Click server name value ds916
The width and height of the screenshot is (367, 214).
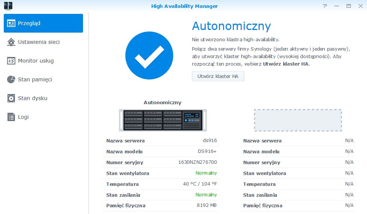pyautogui.click(x=210, y=141)
